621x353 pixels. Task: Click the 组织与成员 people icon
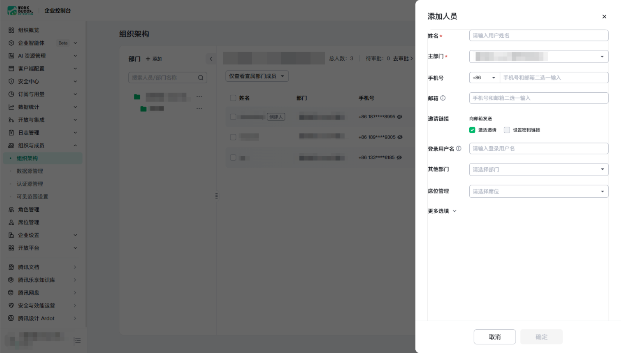click(x=11, y=145)
